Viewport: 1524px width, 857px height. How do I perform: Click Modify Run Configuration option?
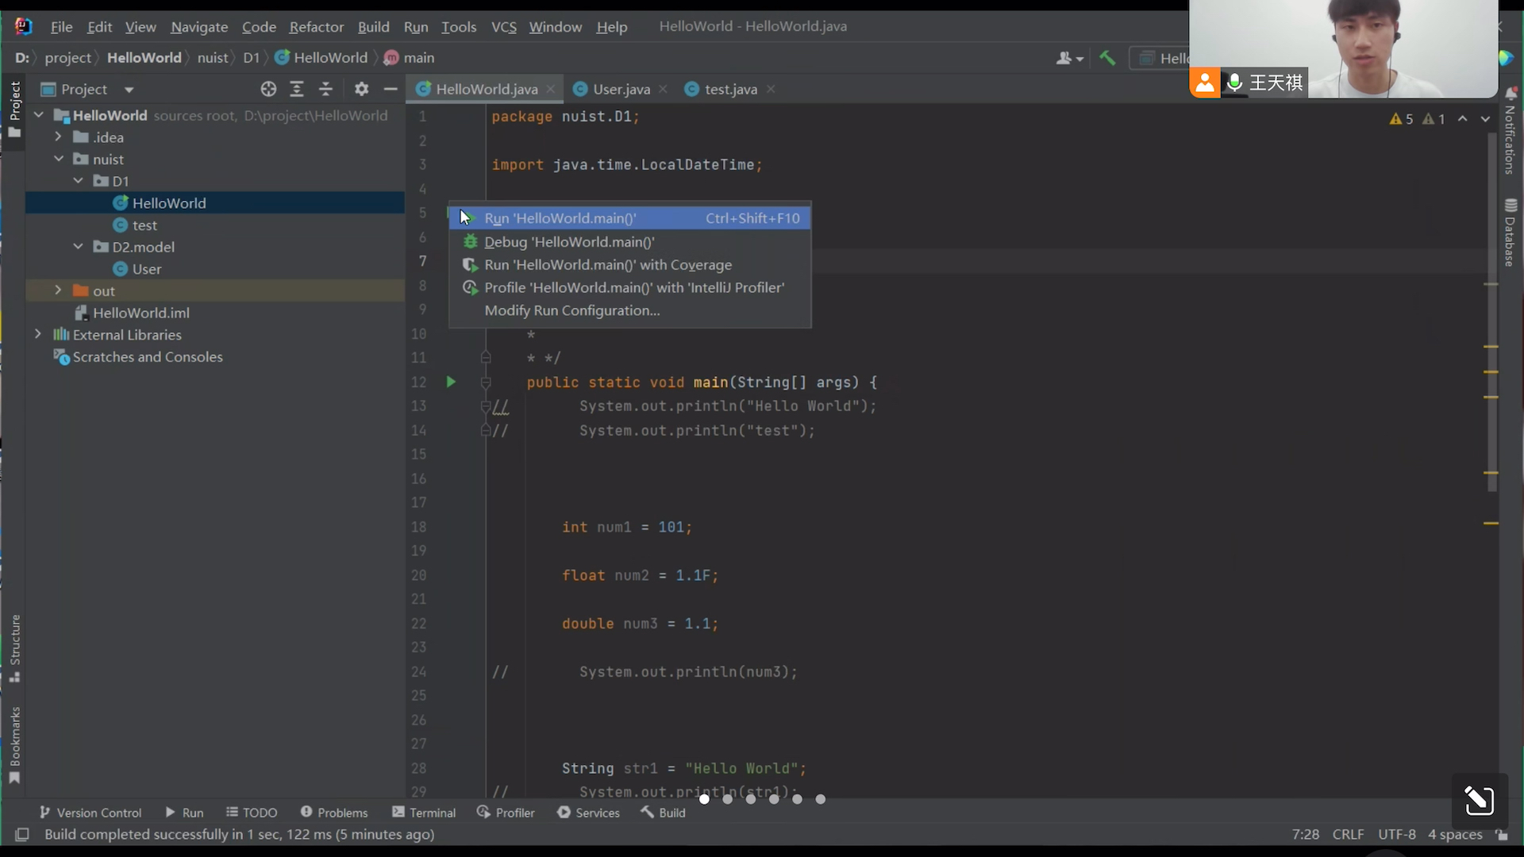[571, 310]
